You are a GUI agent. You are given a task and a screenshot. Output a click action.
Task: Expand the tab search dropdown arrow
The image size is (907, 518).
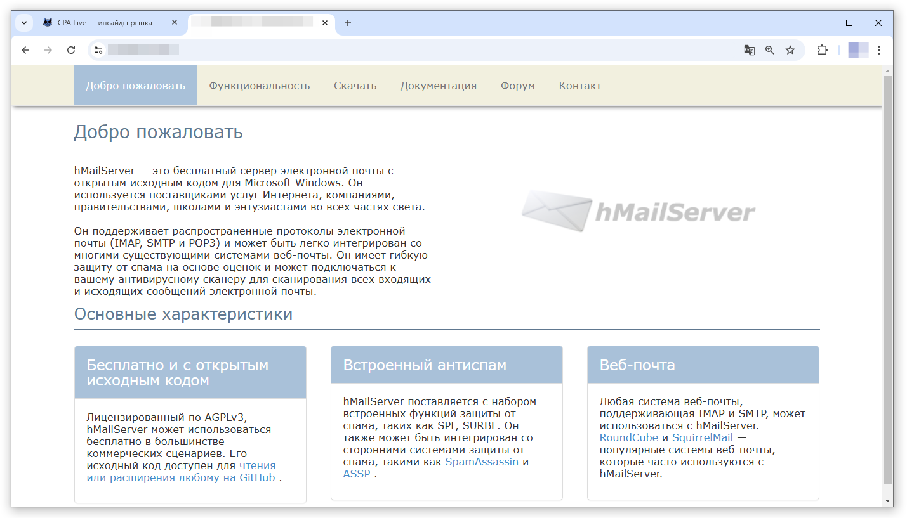click(24, 23)
